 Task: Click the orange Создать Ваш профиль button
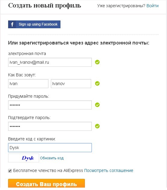coord(46,184)
